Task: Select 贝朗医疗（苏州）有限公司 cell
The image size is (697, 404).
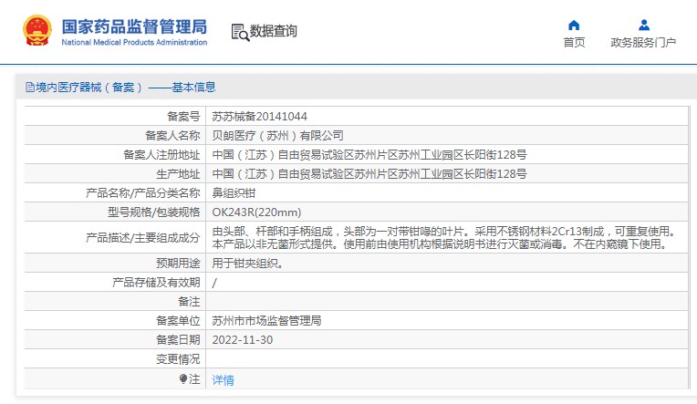Action: point(278,136)
